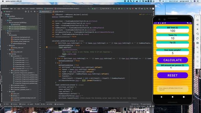This screenshot has width=201, height=113.
Task: Open macOS Spotlight search in menu bar
Action: [x=191, y=1]
